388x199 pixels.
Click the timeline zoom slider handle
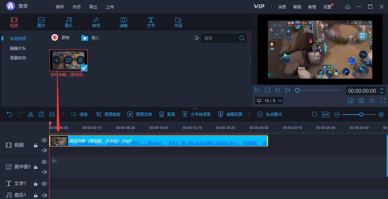(361, 115)
